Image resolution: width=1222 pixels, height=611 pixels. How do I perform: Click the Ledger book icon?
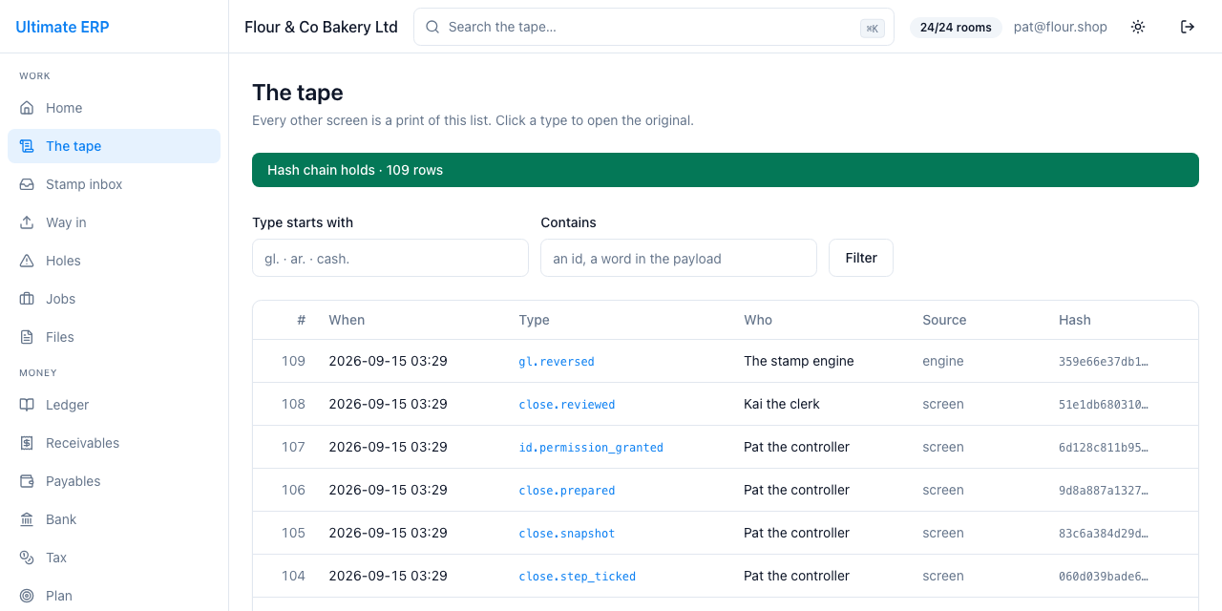(x=27, y=405)
